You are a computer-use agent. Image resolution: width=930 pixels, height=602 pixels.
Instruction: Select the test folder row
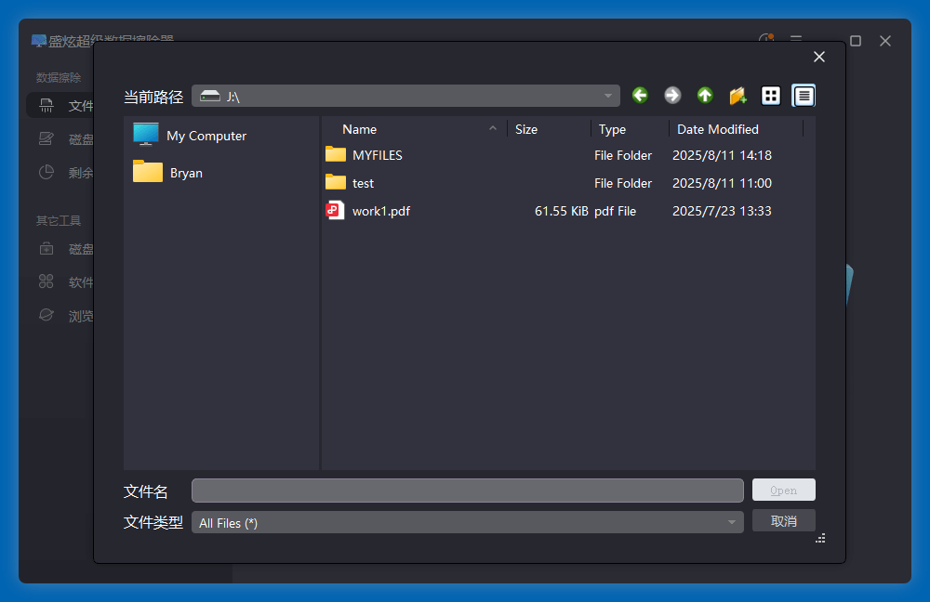click(364, 183)
